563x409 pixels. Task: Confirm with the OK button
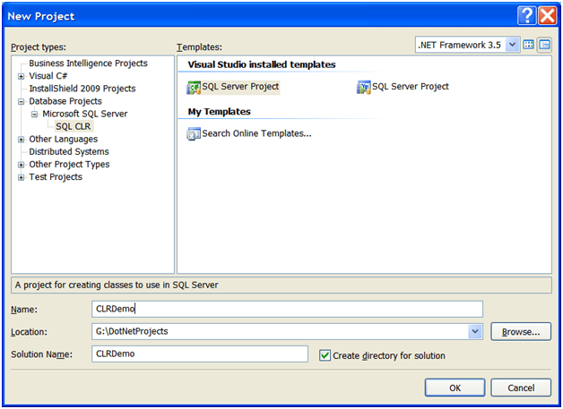tap(455, 388)
